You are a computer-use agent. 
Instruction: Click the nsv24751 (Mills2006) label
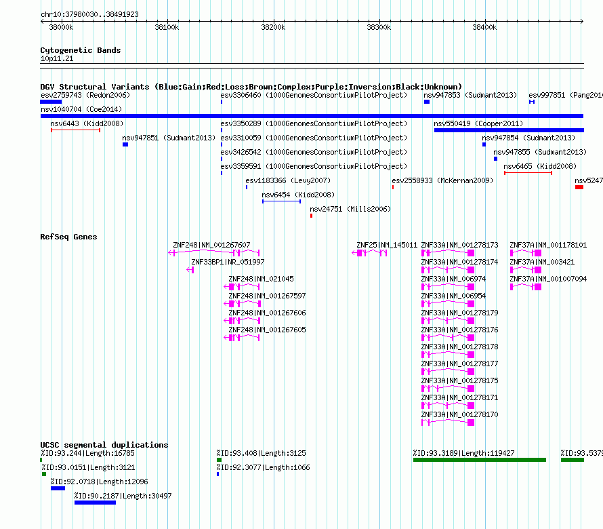[350, 209]
